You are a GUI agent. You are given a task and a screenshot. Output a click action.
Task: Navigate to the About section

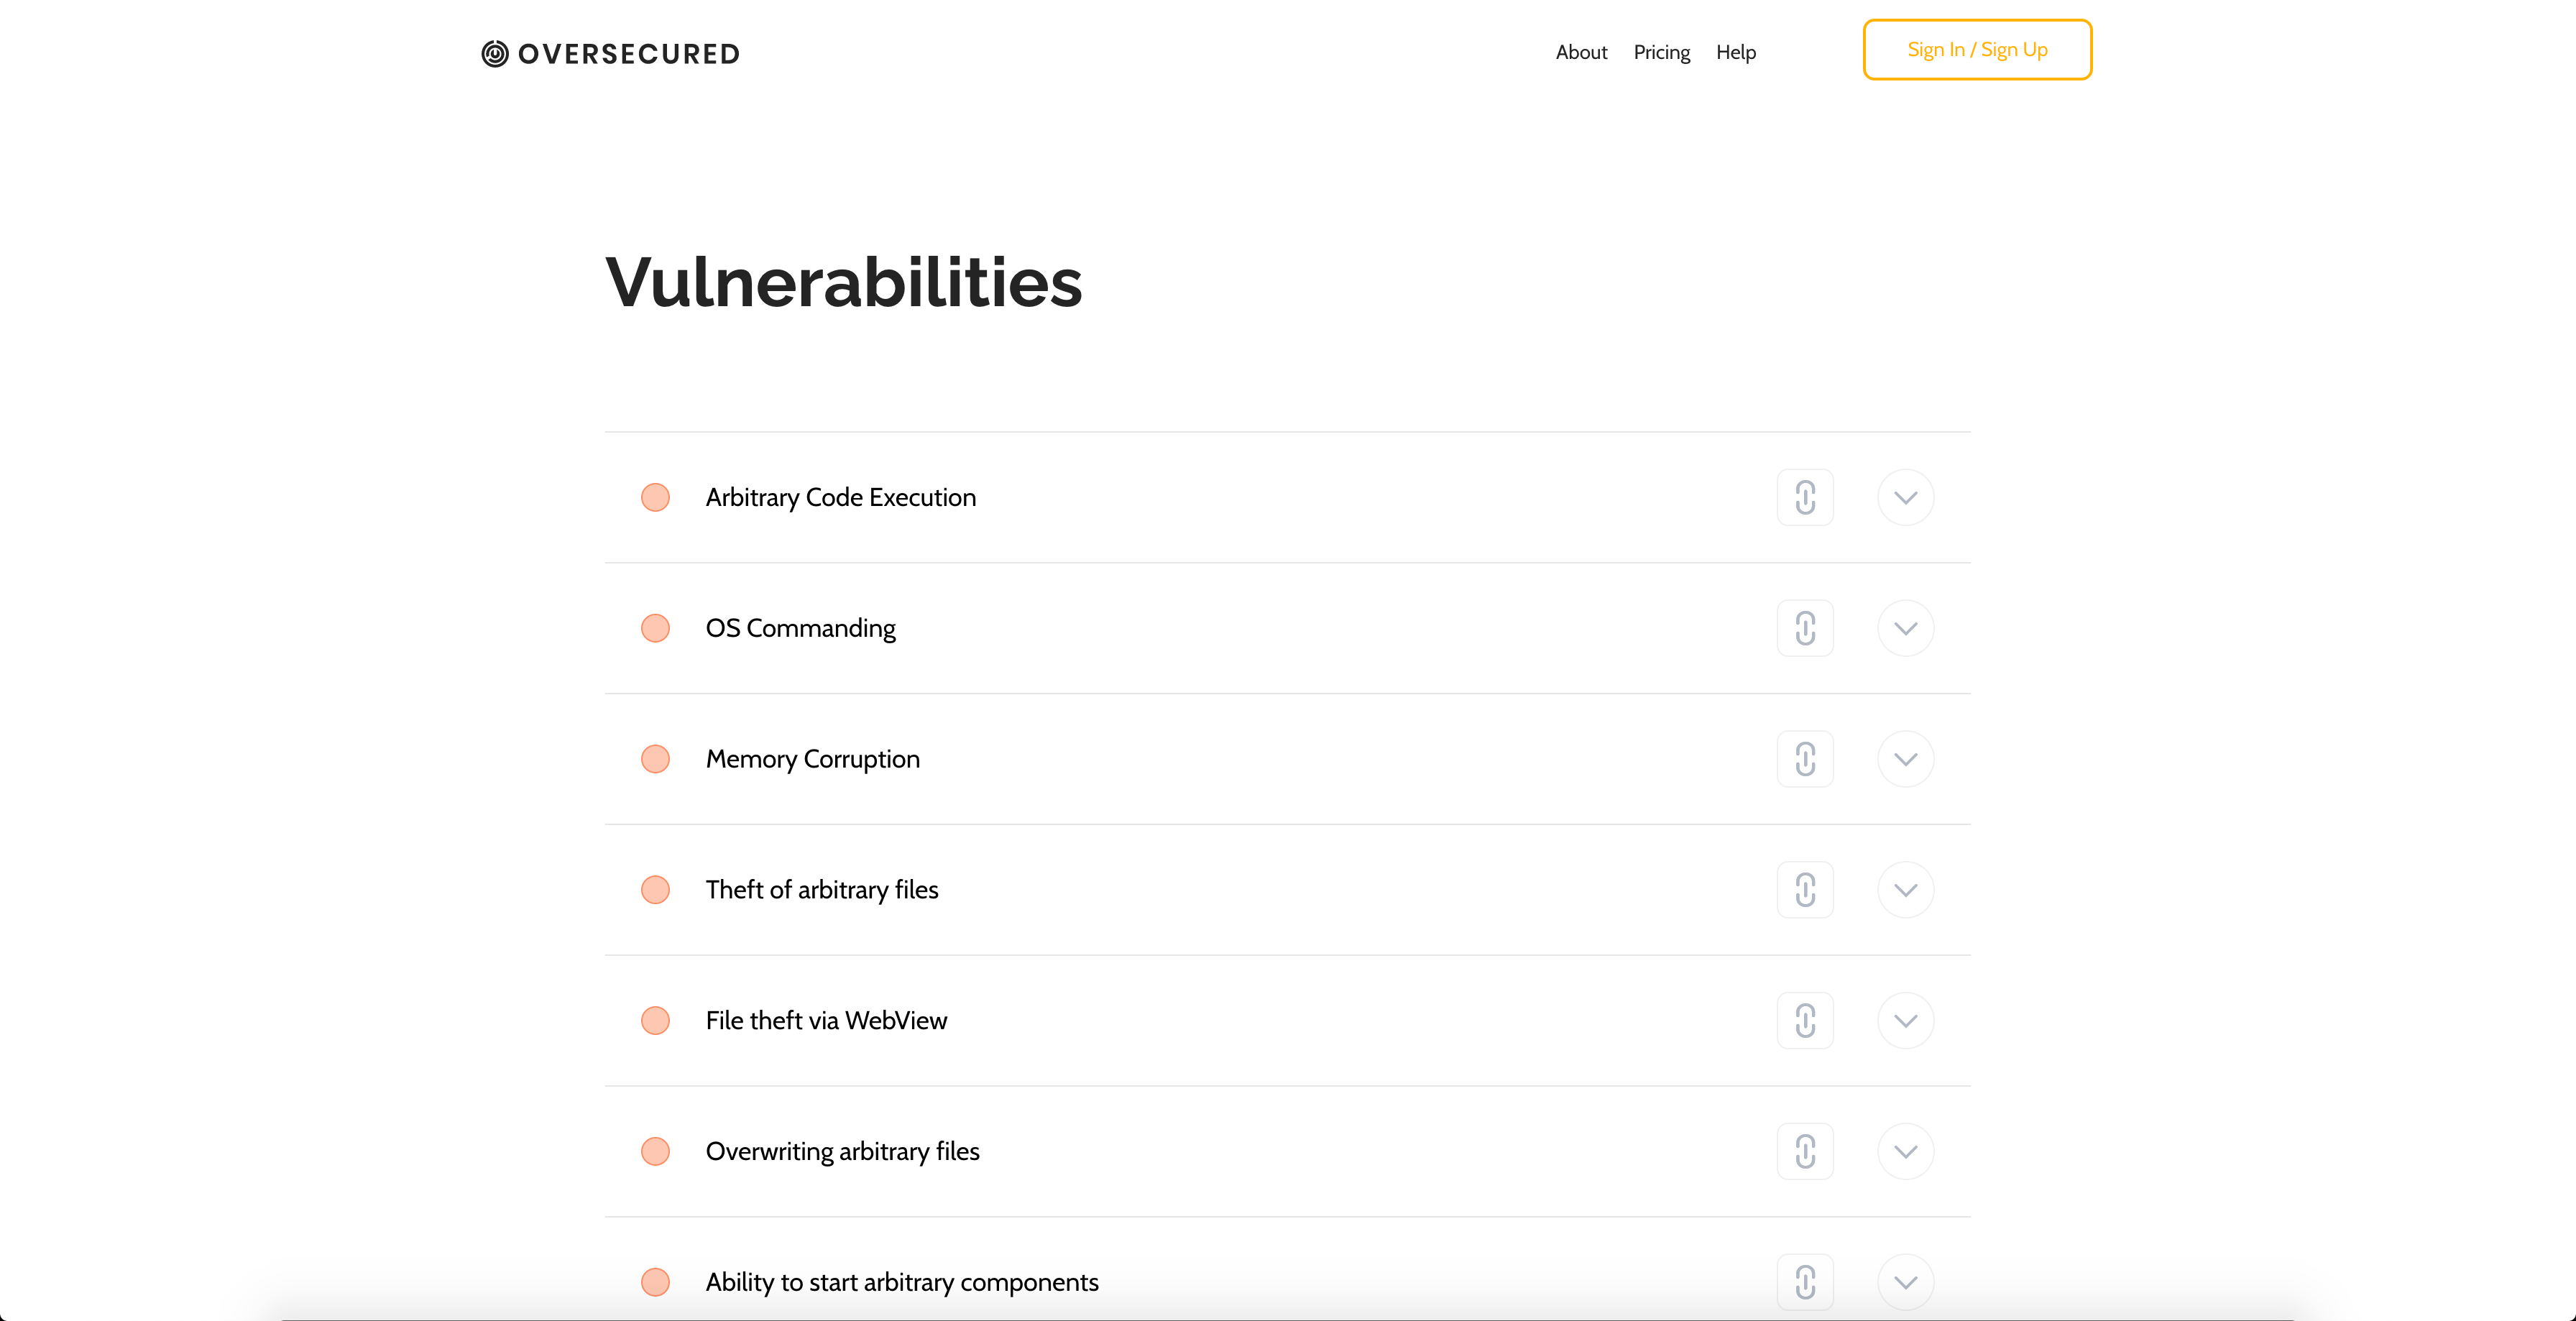coord(1581,52)
